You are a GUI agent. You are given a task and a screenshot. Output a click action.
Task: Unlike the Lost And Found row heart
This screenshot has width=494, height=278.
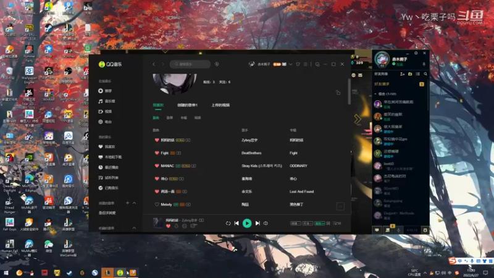(x=157, y=192)
